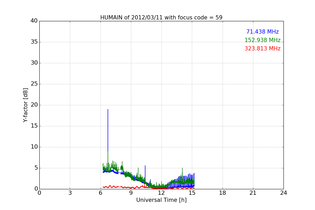The height and width of the screenshot is (210, 315).
Task: Select the red '323.813 MHz' legend label
Action: (x=262, y=49)
